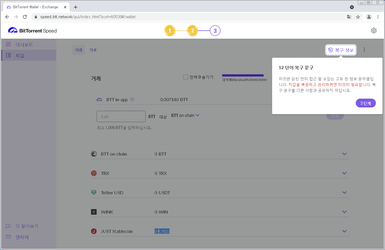Screen dimensions: 385x250
Task: Click the bandwidth progress bar
Action: click(243, 75)
